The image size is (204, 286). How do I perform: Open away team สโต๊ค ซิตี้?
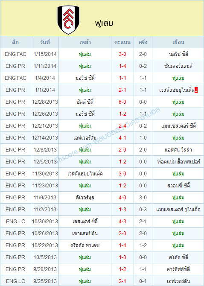(x=178, y=257)
